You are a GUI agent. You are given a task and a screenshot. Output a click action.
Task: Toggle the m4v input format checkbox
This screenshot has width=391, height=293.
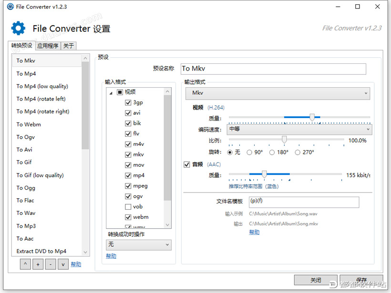point(128,144)
